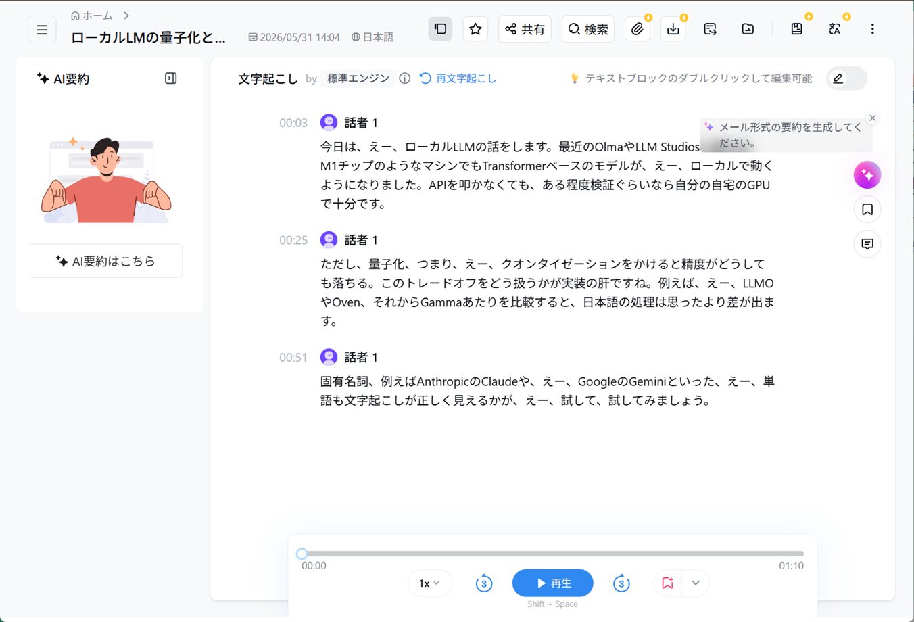Viewport: 914px width, 622px height.
Task: Click the transcript paragraph starting ただし
Action: click(x=547, y=292)
